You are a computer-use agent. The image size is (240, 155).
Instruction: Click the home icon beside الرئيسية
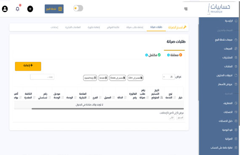[236, 21]
